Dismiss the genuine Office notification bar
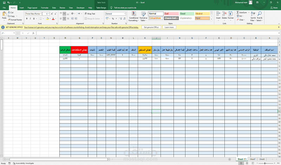The height and width of the screenshot is (165, 281). (x=279, y=27)
